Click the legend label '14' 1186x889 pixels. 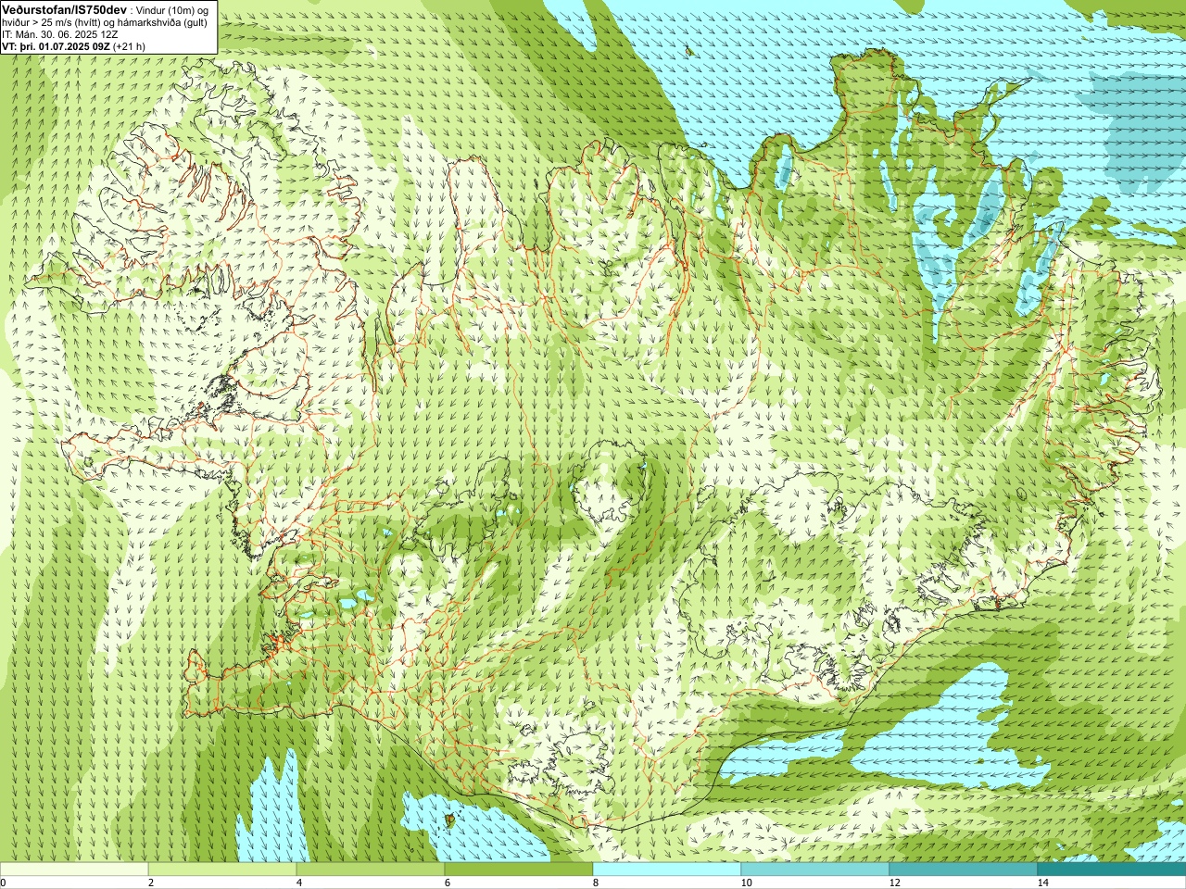1042,883
